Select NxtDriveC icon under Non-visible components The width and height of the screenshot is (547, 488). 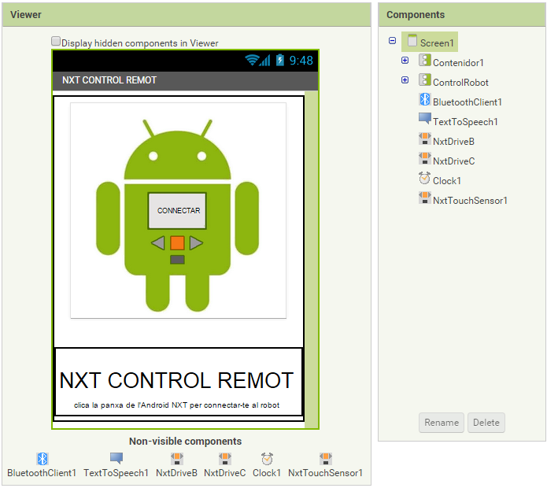pos(224,459)
